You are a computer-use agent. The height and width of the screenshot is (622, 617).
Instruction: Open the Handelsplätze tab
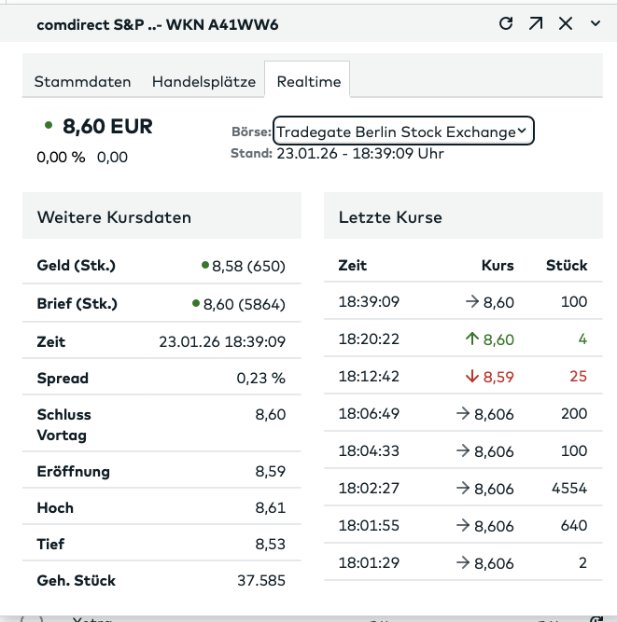tap(203, 81)
